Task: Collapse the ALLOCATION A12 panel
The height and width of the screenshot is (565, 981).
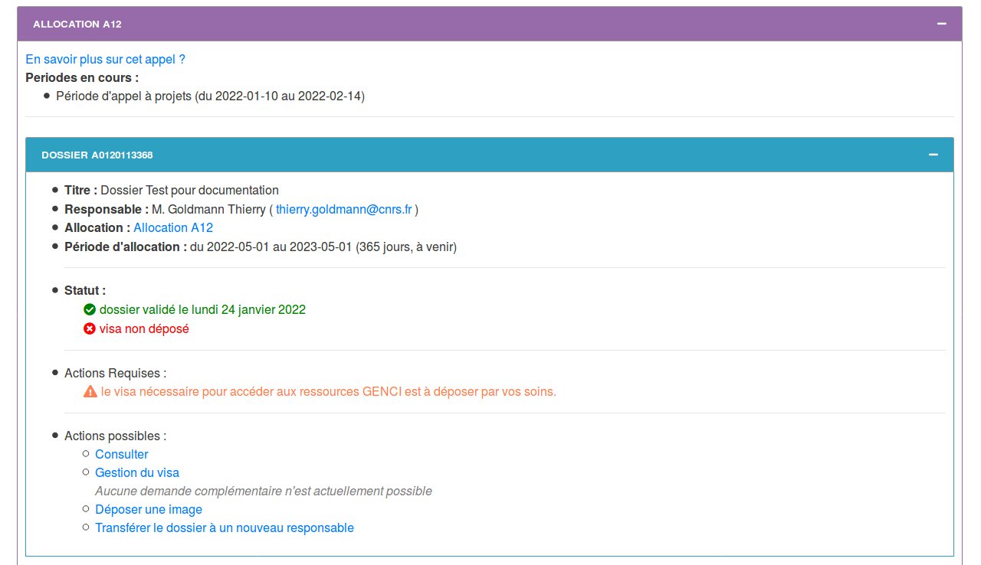Action: [x=941, y=24]
